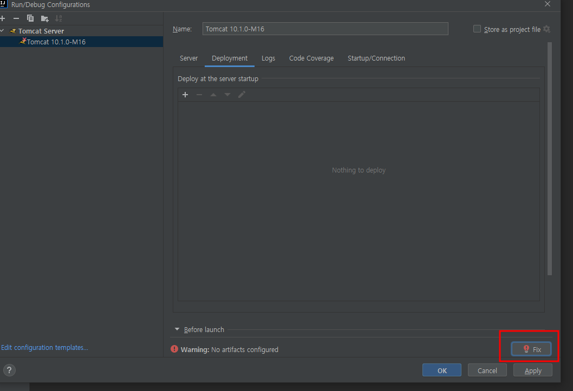Click the Cancel button
Screen dimensions: 573x391
[x=487, y=370]
